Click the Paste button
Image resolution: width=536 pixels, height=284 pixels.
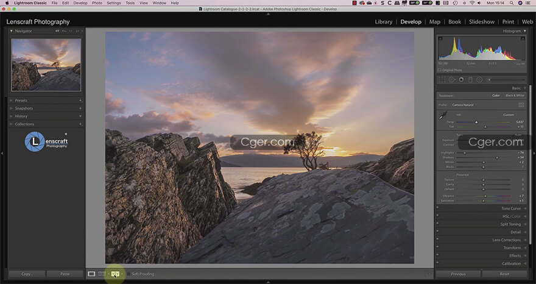(65, 274)
